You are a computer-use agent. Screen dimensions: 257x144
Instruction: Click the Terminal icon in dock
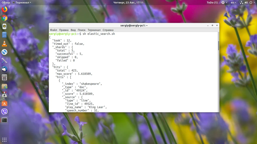(5, 120)
